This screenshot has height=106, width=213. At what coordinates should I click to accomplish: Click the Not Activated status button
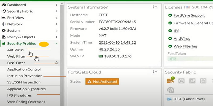pos(102,81)
